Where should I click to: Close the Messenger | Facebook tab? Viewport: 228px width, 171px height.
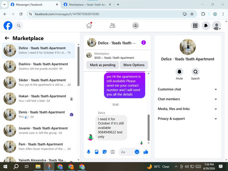tap(57, 5)
